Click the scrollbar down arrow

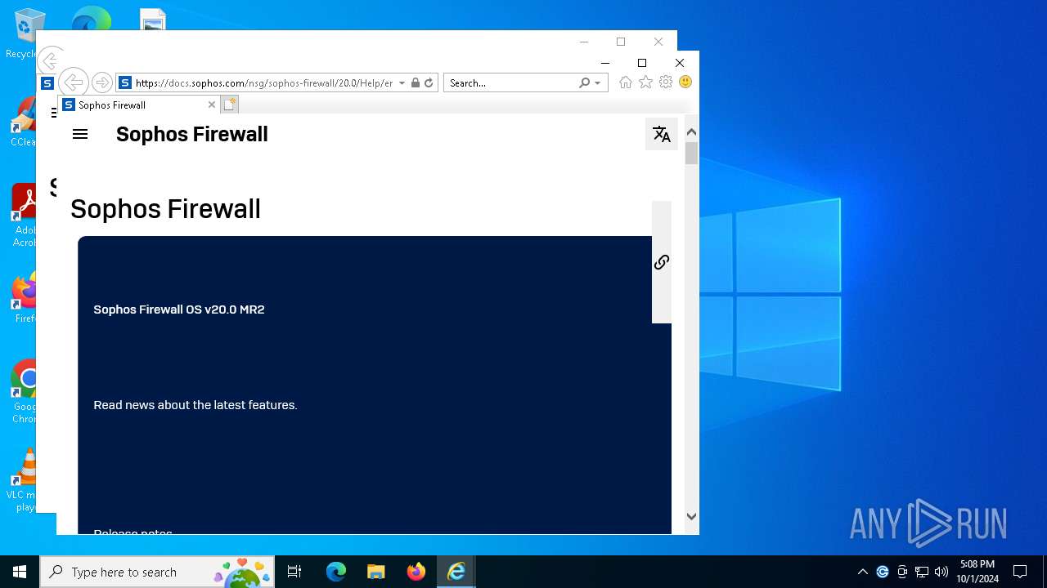click(x=691, y=516)
